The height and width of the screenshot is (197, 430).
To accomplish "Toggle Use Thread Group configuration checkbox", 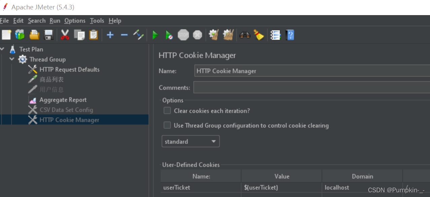I will pyautogui.click(x=167, y=125).
